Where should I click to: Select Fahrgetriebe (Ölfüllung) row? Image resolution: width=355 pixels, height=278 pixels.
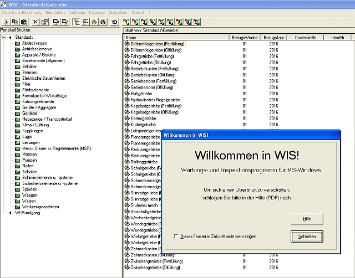point(150,63)
